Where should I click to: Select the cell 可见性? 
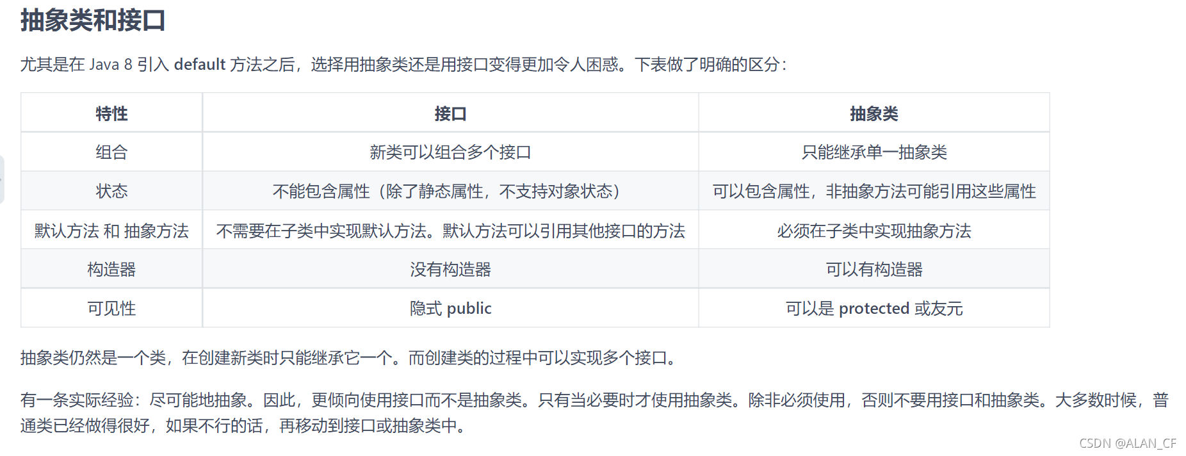(x=111, y=308)
